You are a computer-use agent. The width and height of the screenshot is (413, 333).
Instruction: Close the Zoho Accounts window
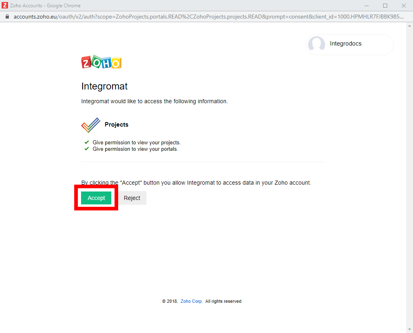coord(403,6)
